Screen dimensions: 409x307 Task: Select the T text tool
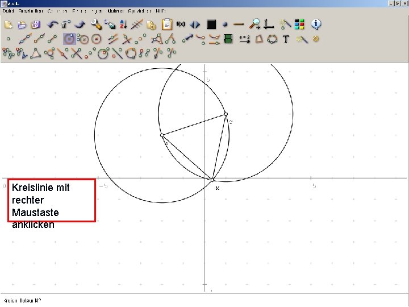click(x=286, y=39)
